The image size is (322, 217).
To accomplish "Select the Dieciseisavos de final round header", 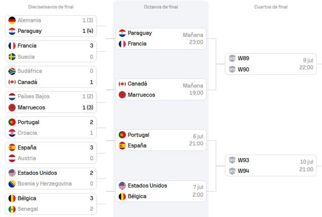I will 51,7.
